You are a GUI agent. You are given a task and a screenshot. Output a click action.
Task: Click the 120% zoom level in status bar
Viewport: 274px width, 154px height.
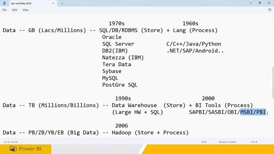tap(204, 142)
